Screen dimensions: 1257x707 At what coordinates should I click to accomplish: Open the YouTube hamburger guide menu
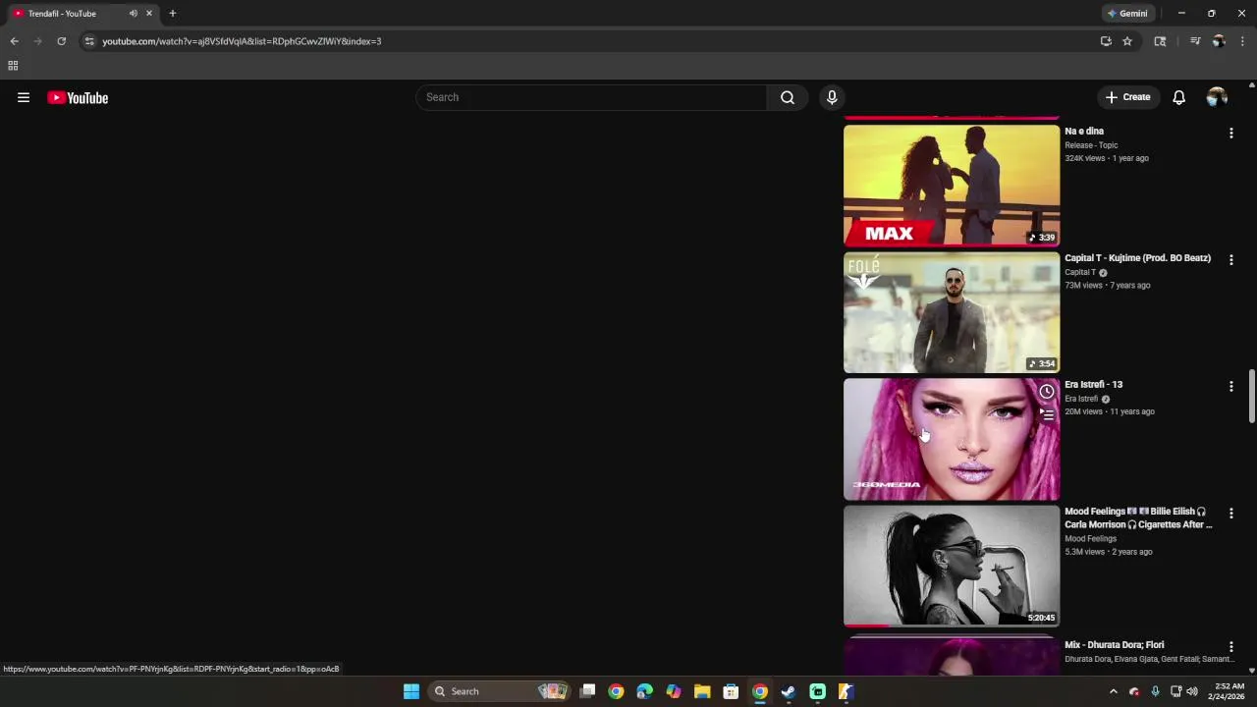24,97
